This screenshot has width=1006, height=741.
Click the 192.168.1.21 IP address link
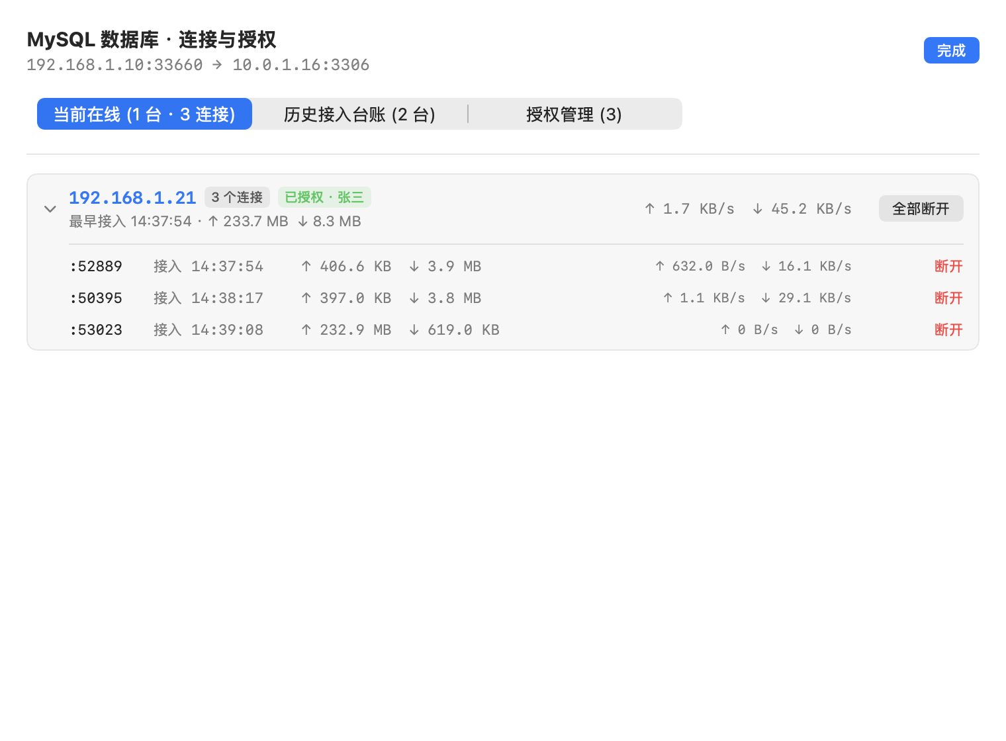pyautogui.click(x=132, y=197)
